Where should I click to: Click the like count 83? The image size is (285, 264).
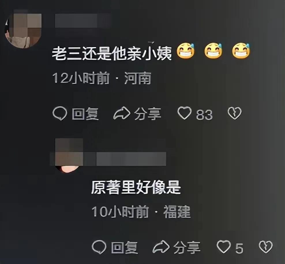(x=204, y=115)
